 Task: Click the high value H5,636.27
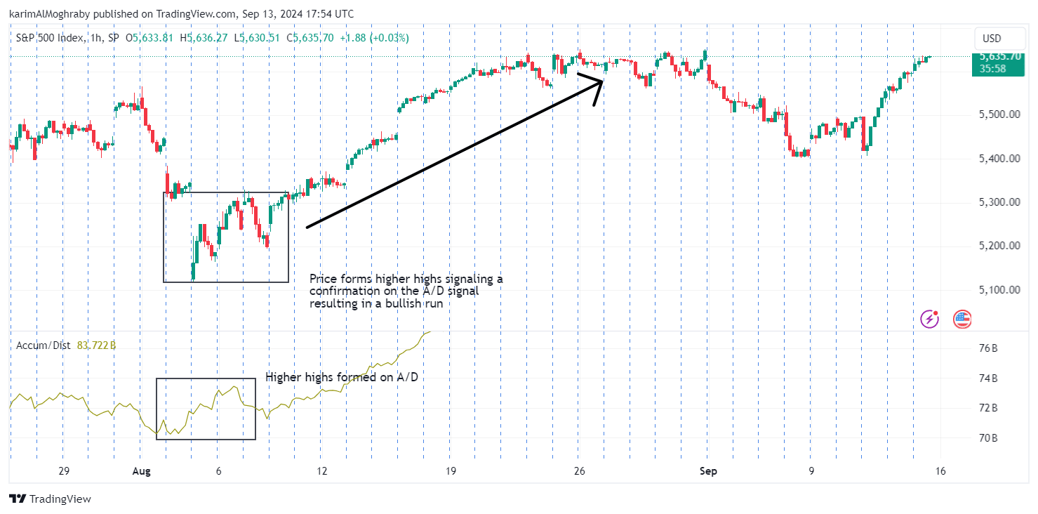[x=204, y=38]
